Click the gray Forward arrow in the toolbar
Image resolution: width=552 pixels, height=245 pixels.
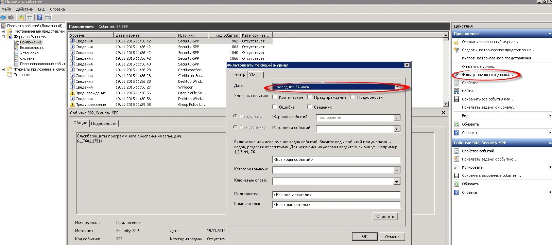tap(11, 17)
